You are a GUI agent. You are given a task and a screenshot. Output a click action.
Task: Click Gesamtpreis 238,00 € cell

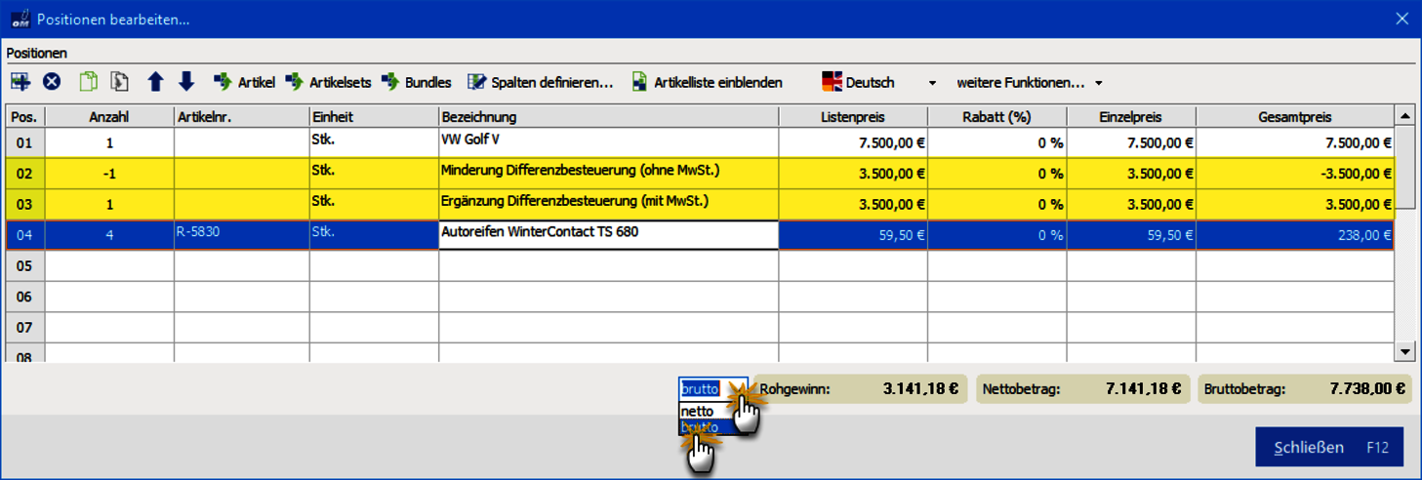pos(1295,235)
